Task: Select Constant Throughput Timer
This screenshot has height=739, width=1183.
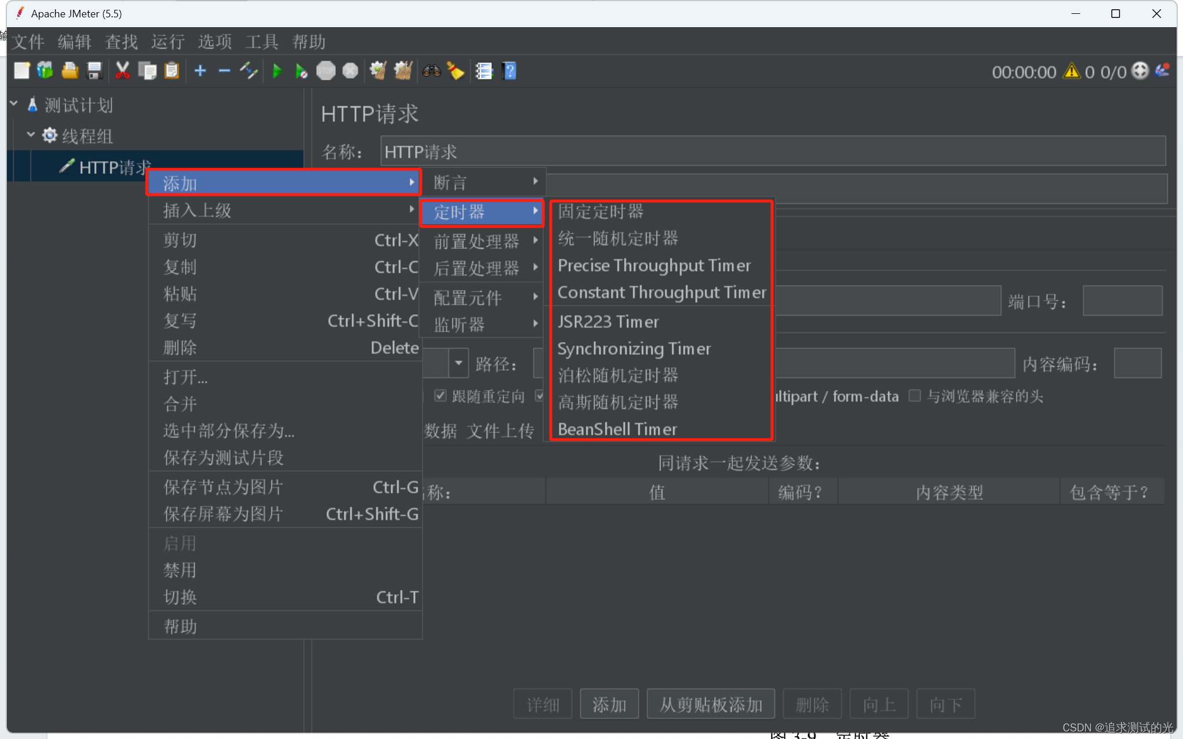Action: (661, 292)
